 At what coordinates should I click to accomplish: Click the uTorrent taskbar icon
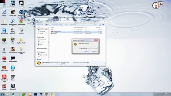[13, 94]
